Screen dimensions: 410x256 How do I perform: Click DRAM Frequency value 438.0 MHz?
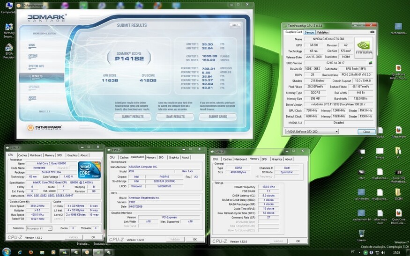[268, 187]
